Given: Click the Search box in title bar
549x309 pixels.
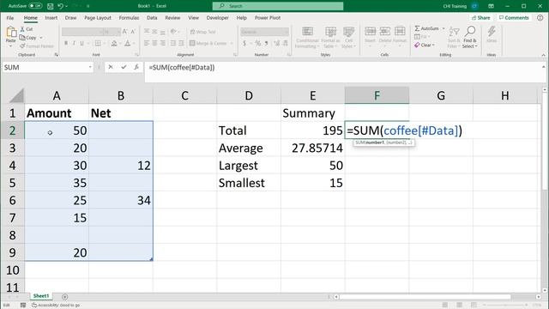Looking at the screenshot, I should coord(278,6).
